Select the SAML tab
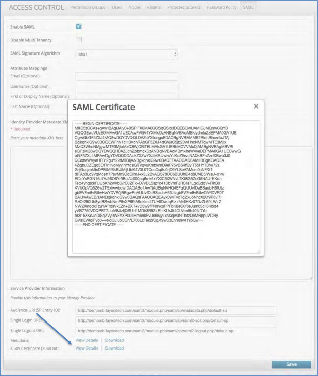Image resolution: width=318 pixels, height=376 pixels. pos(248,8)
